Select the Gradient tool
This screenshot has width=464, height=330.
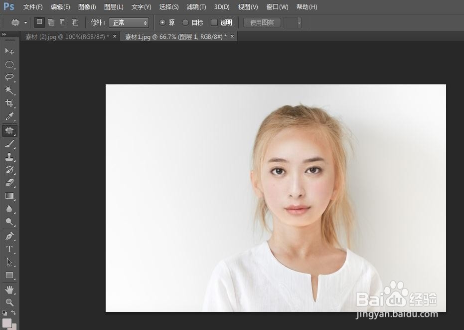(9, 196)
